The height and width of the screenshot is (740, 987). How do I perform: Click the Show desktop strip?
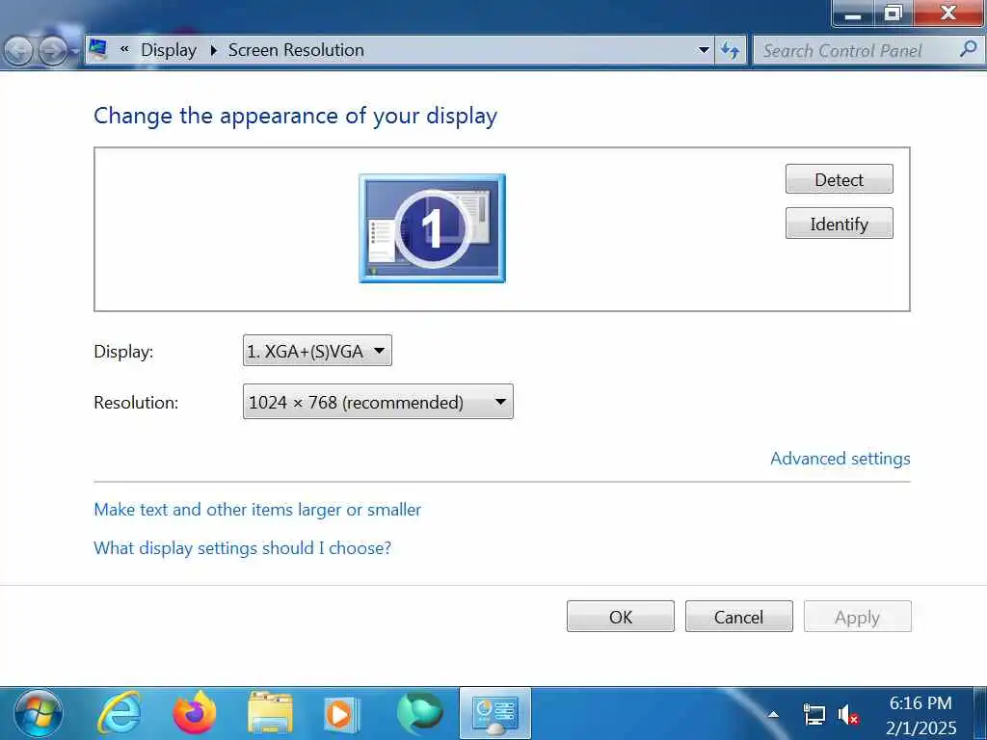tap(980, 714)
